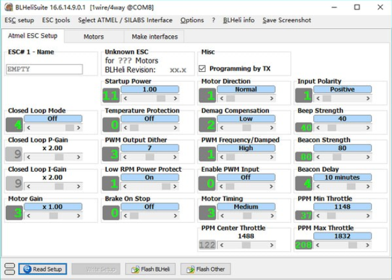Click the Motor Direction value indicator
Image resolution: width=392 pixels, height=280 pixels.
coord(207,95)
